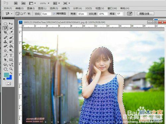Screen dimensions: 166x124
Task: Uncheck the anti-alias (消除锯齿) checkbox
Action: coord(54,14)
